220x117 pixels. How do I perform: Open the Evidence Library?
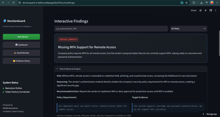21,61
